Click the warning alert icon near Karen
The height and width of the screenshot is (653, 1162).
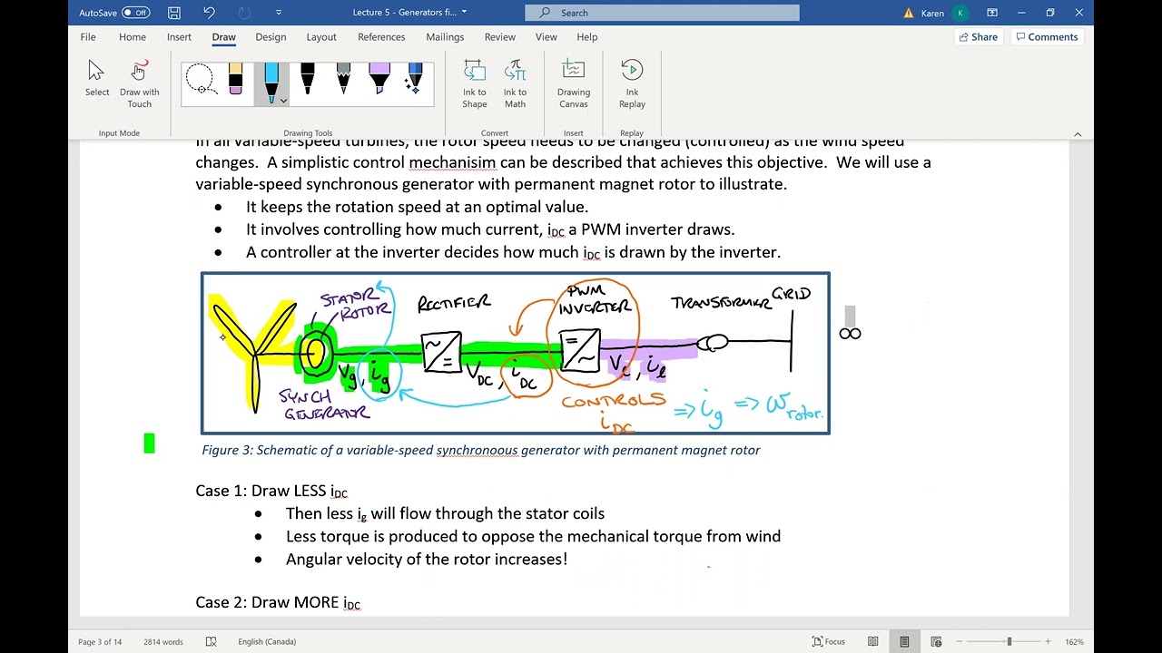click(909, 13)
